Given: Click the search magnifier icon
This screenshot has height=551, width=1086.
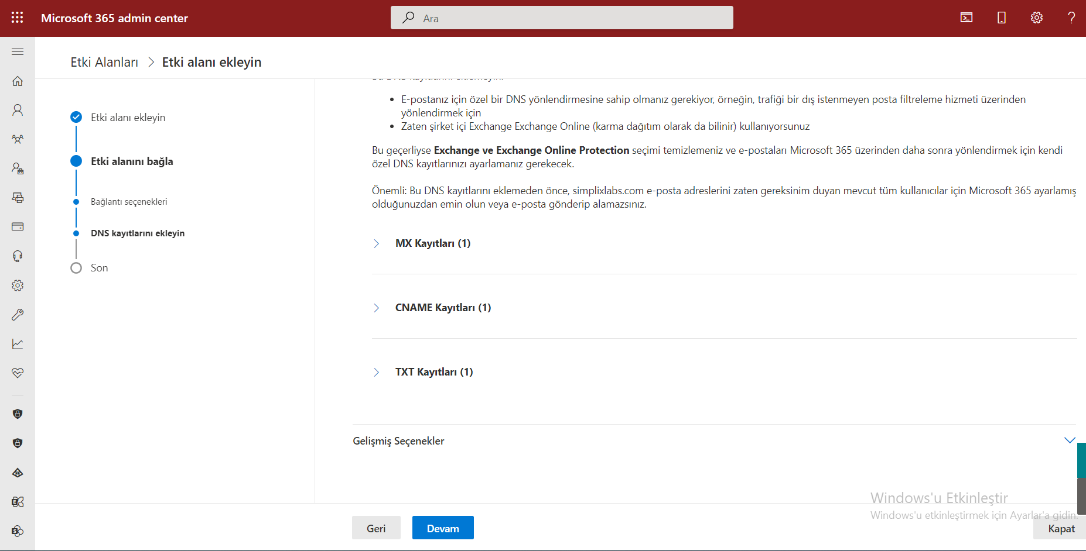Looking at the screenshot, I should [x=408, y=18].
